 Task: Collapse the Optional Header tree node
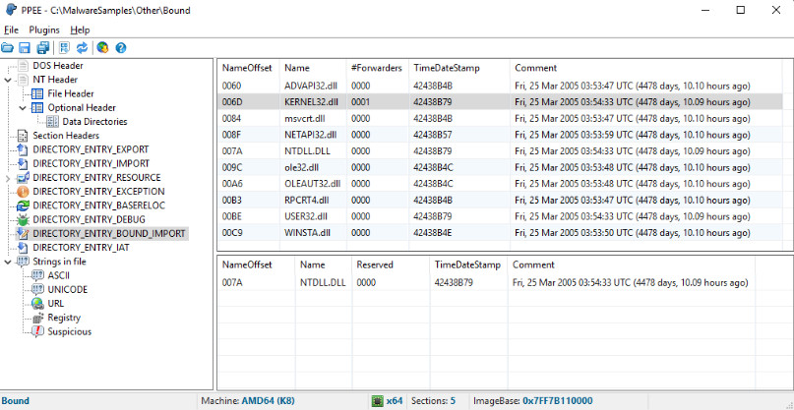pyautogui.click(x=23, y=108)
